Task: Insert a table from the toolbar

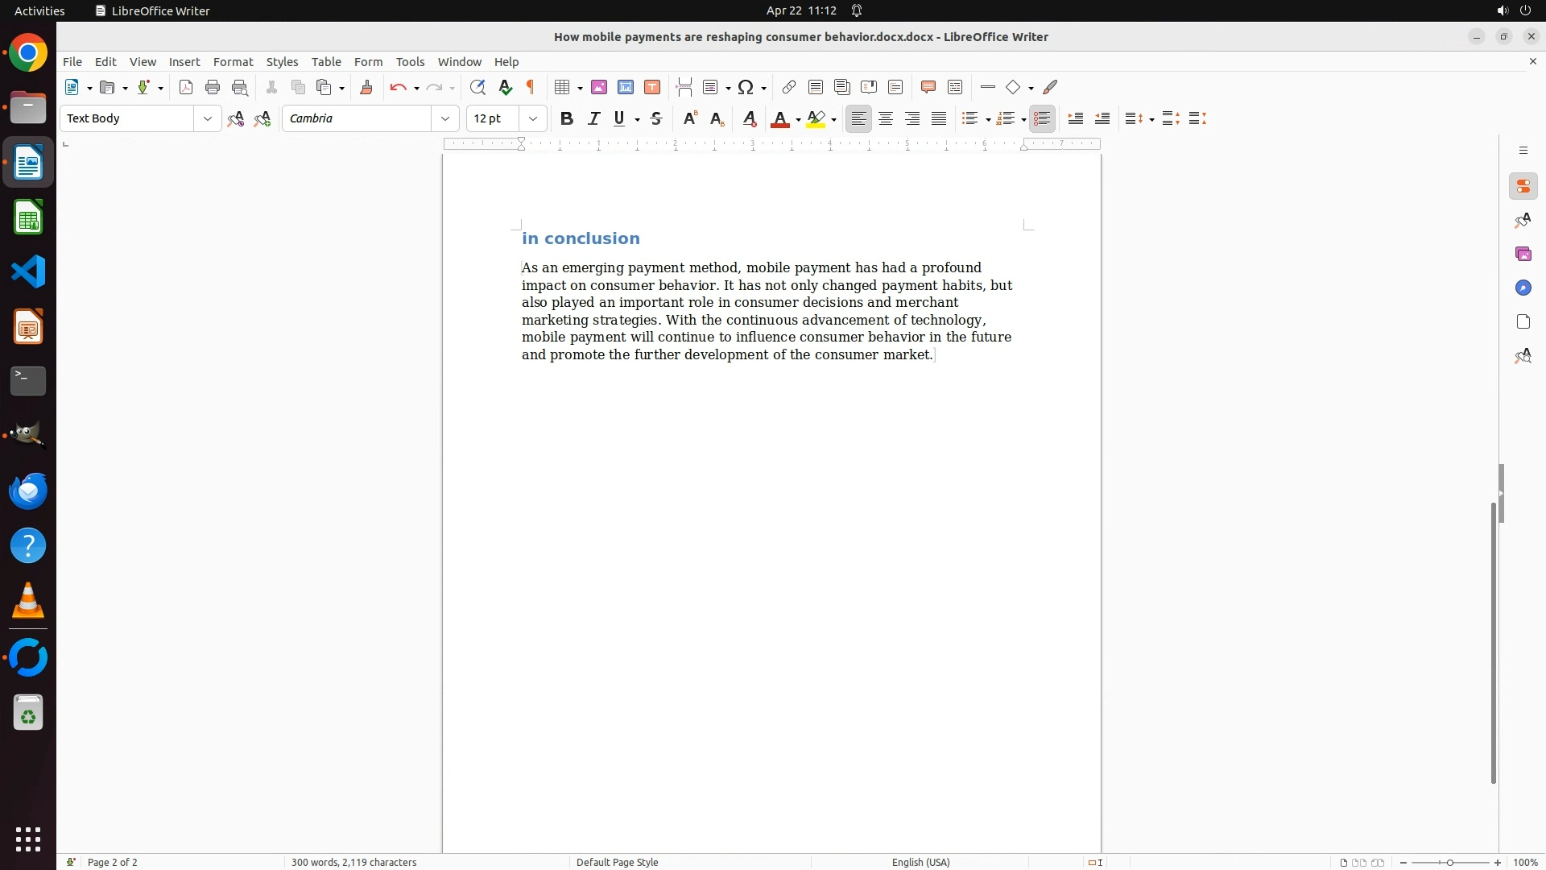Action: (563, 87)
